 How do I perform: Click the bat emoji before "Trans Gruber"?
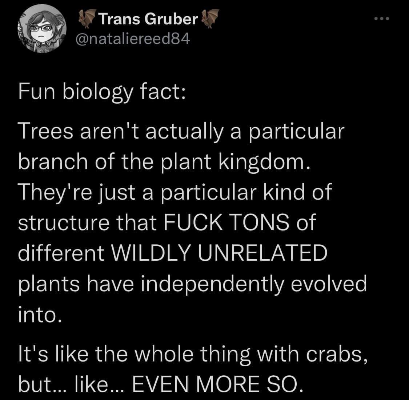[87, 19]
